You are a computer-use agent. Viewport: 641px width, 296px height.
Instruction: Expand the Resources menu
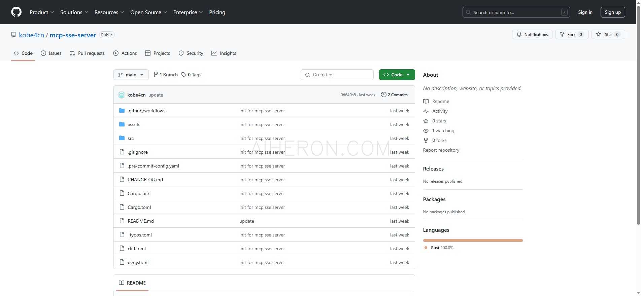(x=109, y=12)
